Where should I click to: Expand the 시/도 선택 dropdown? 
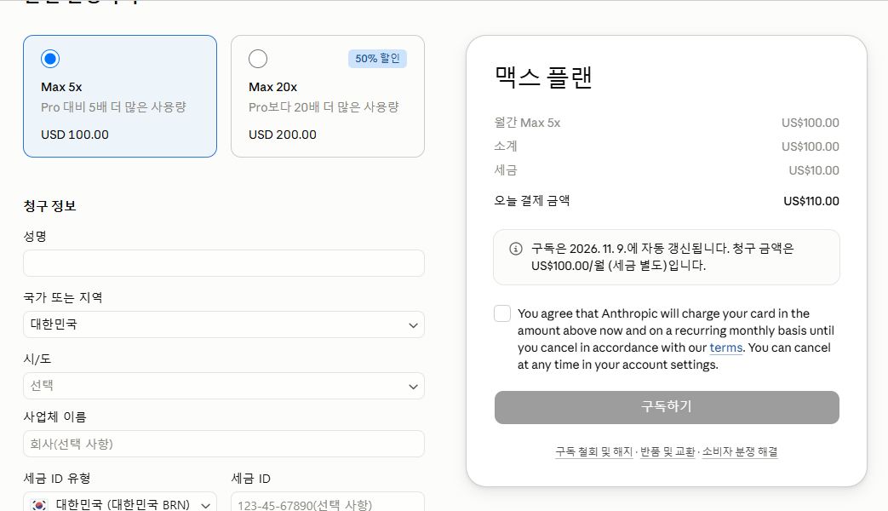[224, 386]
